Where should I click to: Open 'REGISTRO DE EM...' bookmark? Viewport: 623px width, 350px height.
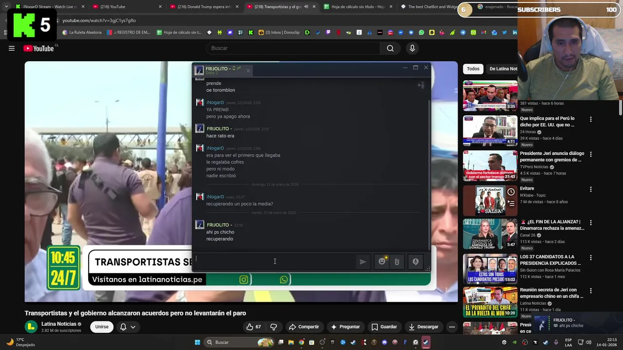[x=128, y=33]
